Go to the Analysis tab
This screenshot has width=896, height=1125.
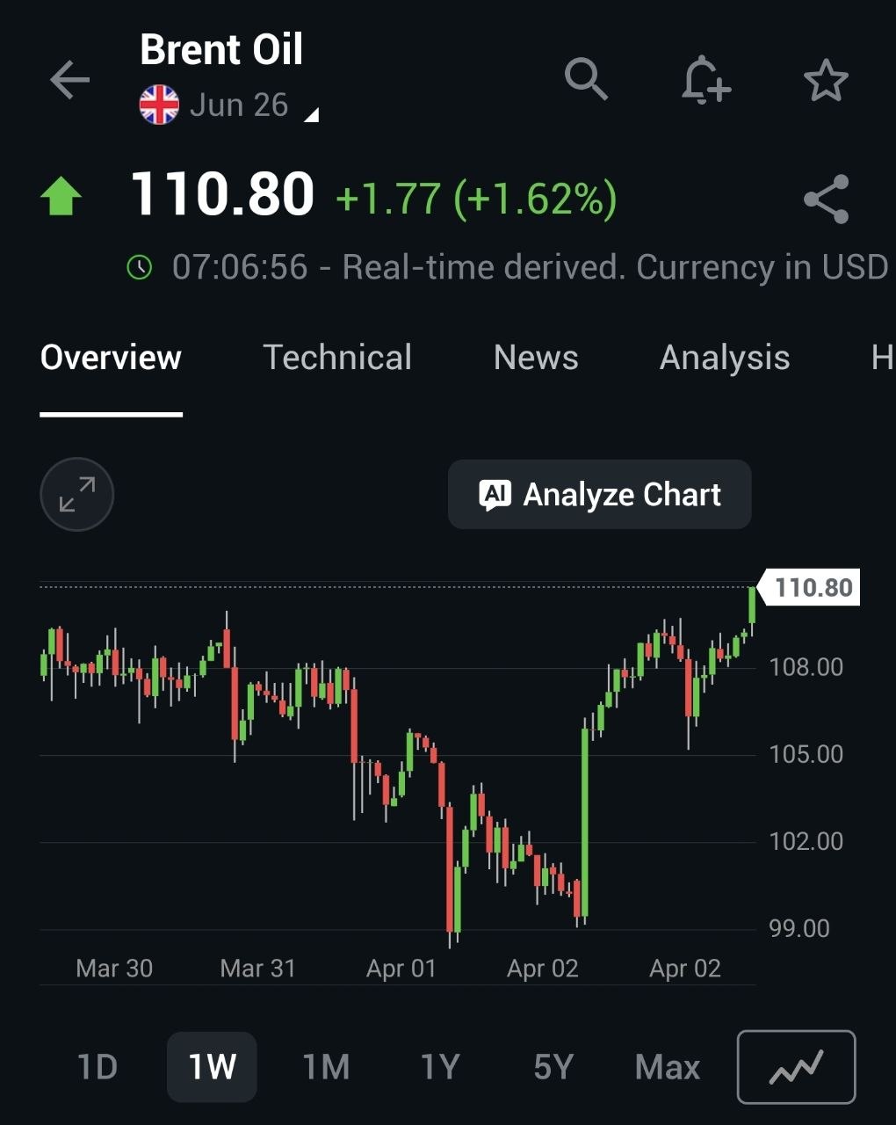[725, 358]
